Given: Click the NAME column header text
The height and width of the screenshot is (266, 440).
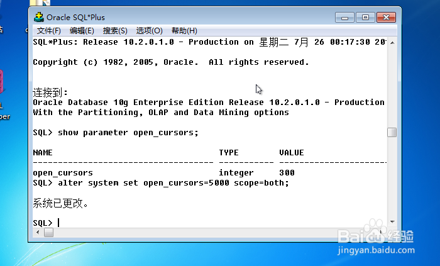Looking at the screenshot, I should (43, 153).
